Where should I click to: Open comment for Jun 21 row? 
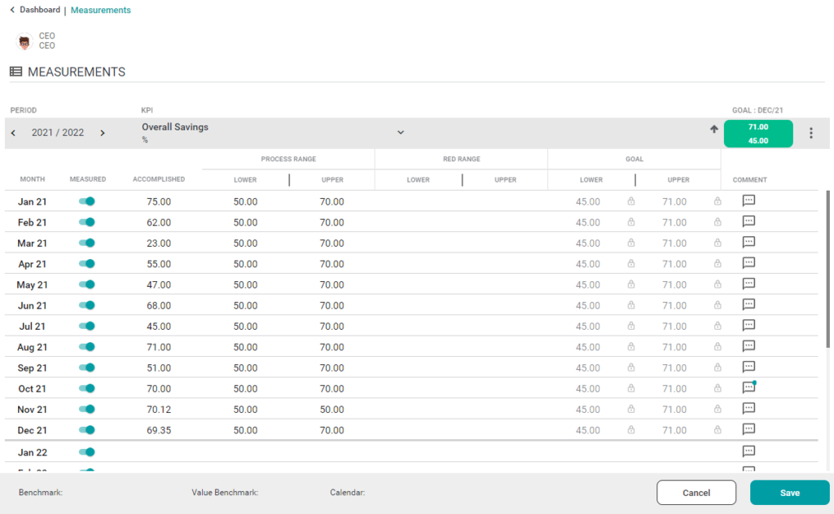[x=748, y=305]
